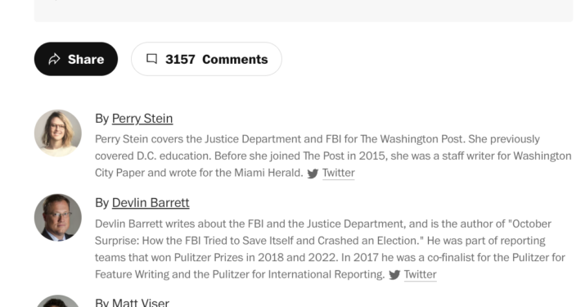Follow the Twitter link after International Reporting
This screenshot has height=307, width=581.
(x=420, y=274)
